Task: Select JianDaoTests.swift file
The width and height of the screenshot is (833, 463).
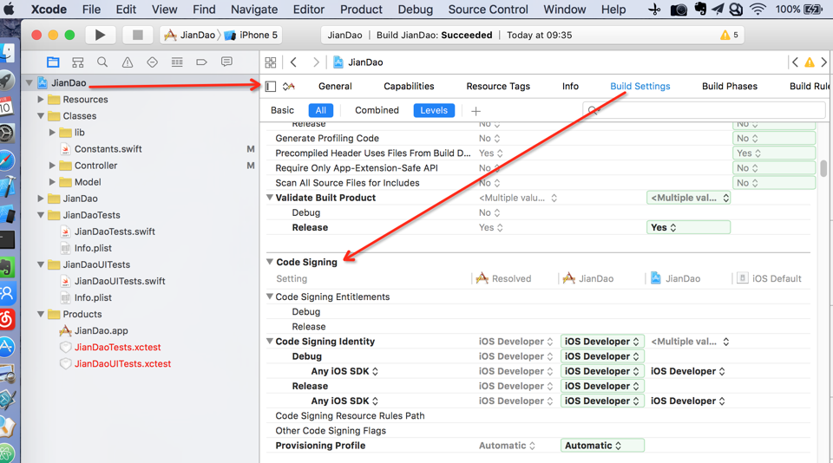Action: click(115, 231)
